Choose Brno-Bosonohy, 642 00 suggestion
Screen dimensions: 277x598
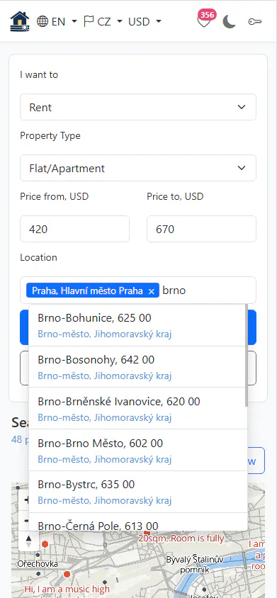[x=137, y=367]
